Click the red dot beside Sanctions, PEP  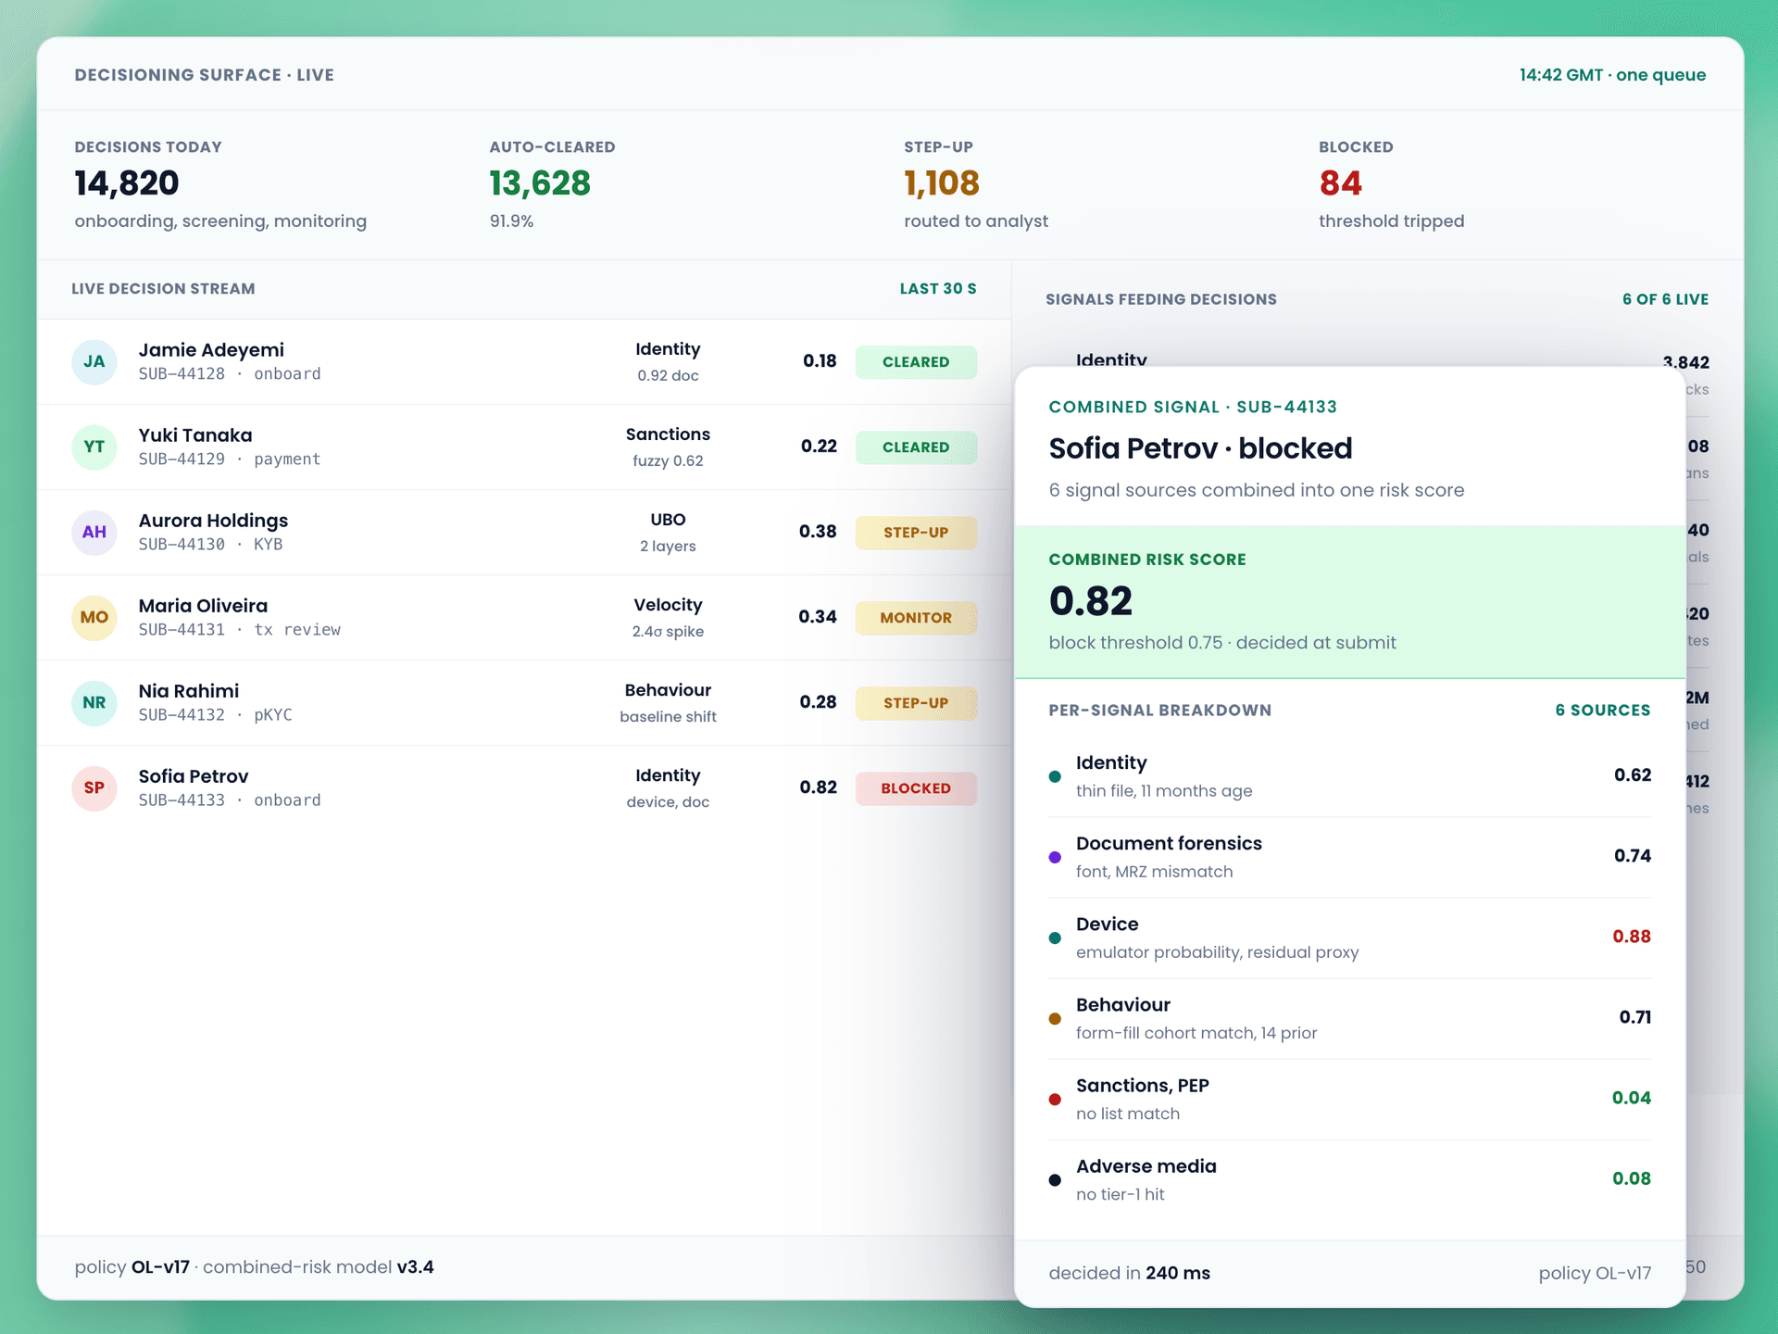[1054, 1099]
